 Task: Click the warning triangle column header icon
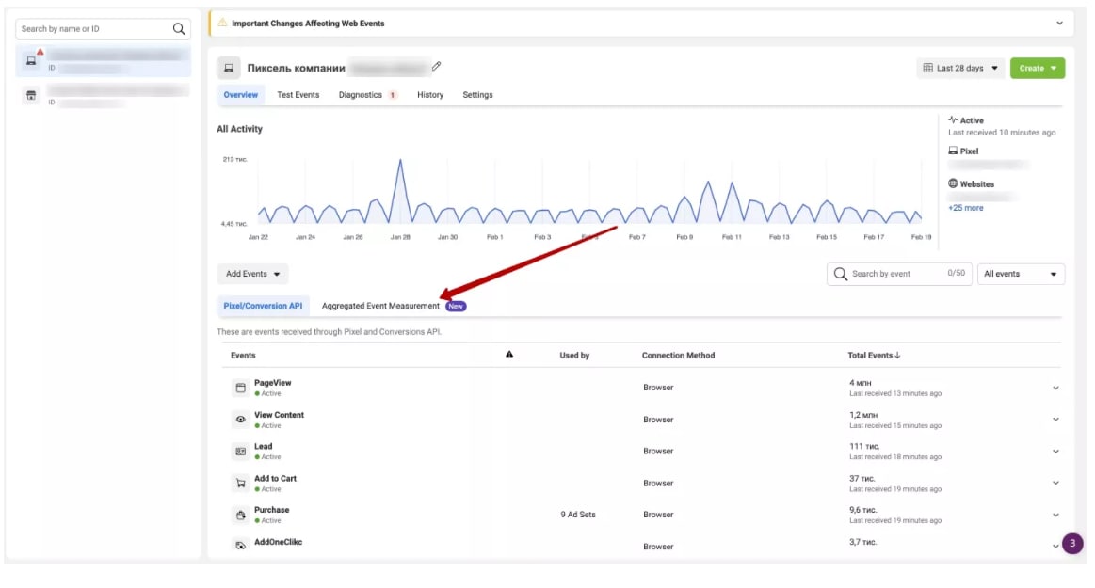coord(509,355)
